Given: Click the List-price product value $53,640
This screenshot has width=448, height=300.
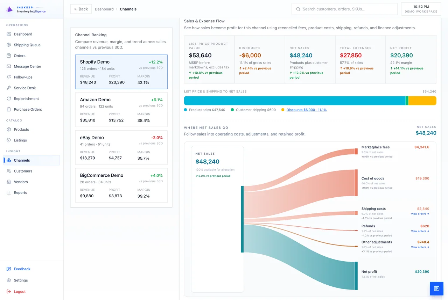Looking at the screenshot, I should pos(200,55).
